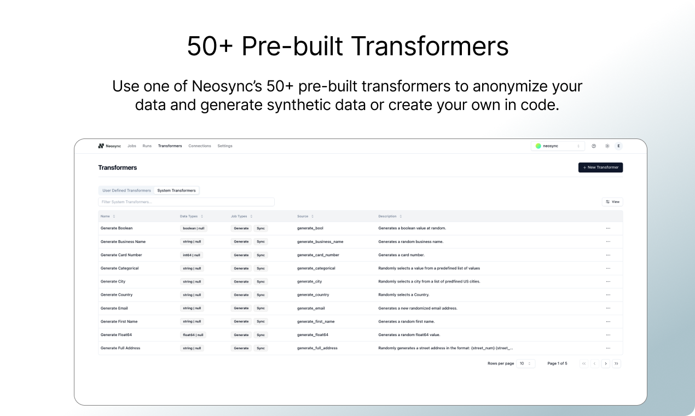Click source text generate_business_name

tap(320, 241)
